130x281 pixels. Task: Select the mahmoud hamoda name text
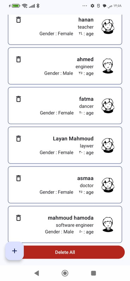(x=71, y=218)
